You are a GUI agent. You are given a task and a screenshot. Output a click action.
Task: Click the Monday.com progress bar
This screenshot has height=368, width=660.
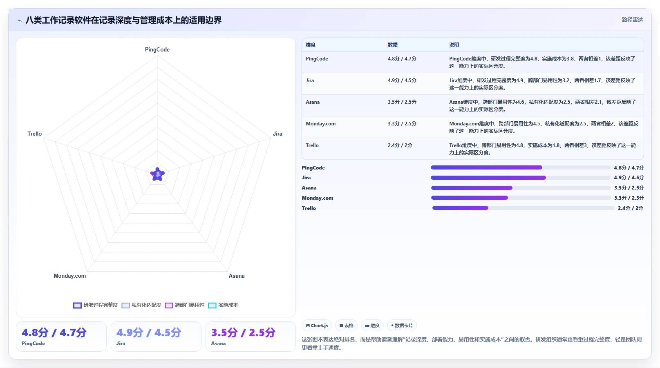point(521,198)
